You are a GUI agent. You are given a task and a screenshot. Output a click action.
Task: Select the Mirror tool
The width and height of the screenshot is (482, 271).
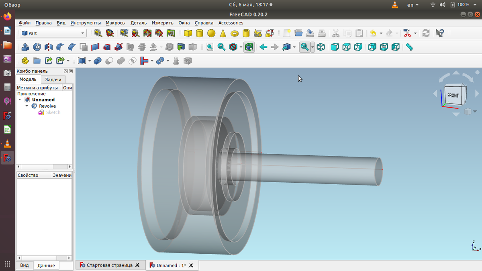[x=49, y=47]
